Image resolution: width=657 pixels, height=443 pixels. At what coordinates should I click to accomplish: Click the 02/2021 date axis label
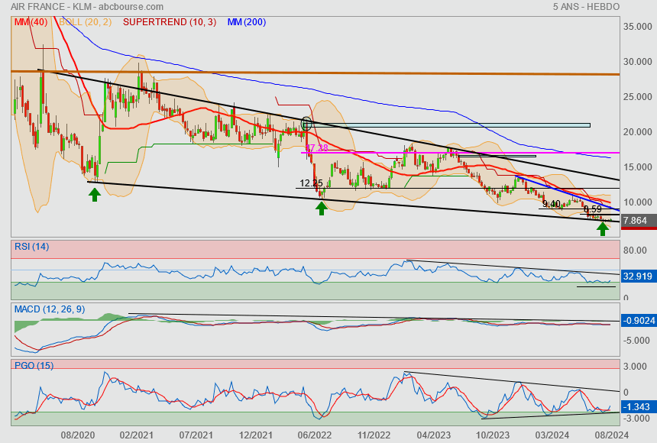pyautogui.click(x=137, y=435)
